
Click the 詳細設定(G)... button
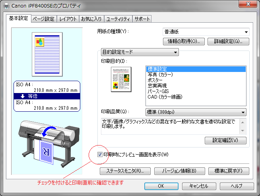coord(228,41)
